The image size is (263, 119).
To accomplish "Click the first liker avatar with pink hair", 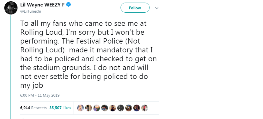I will 81,108.
